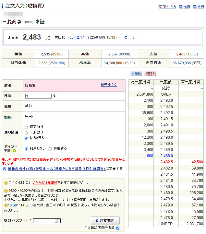Click the 全板 page icon

click(x=194, y=7)
